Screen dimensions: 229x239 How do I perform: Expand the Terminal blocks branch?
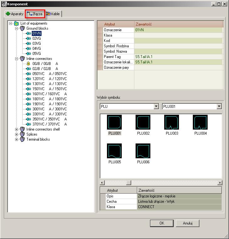tap(16, 139)
